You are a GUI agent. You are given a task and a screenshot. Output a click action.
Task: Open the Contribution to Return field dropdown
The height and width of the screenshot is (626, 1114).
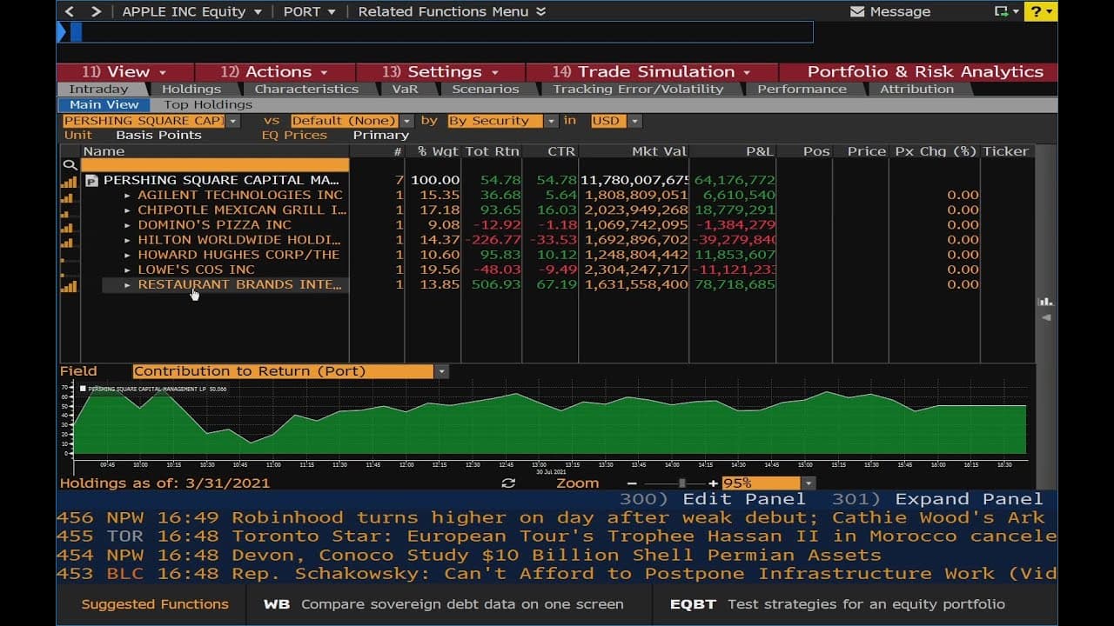(441, 371)
